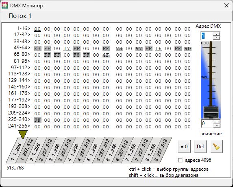Decrease Адрес DMX with down arrow
Screen dimensions: 233x187
point(216,37)
